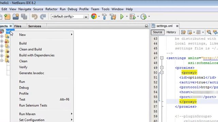Open the Team menu

pos(95,9)
